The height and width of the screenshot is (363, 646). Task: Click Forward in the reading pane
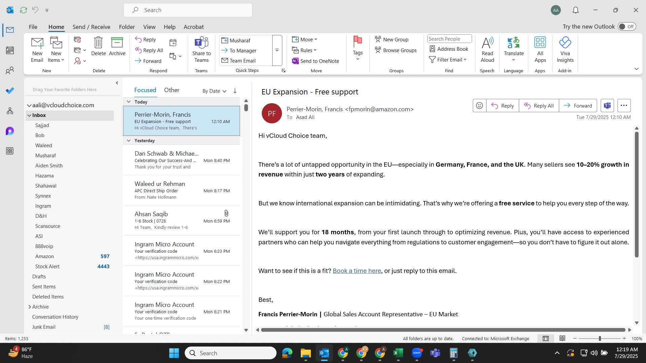pyautogui.click(x=578, y=106)
